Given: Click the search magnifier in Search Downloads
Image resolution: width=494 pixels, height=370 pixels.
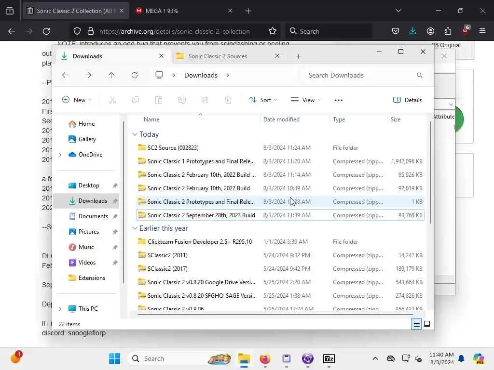Looking at the screenshot, I should [x=419, y=75].
